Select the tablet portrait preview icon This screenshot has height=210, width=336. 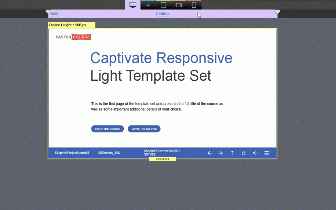tap(163, 5)
